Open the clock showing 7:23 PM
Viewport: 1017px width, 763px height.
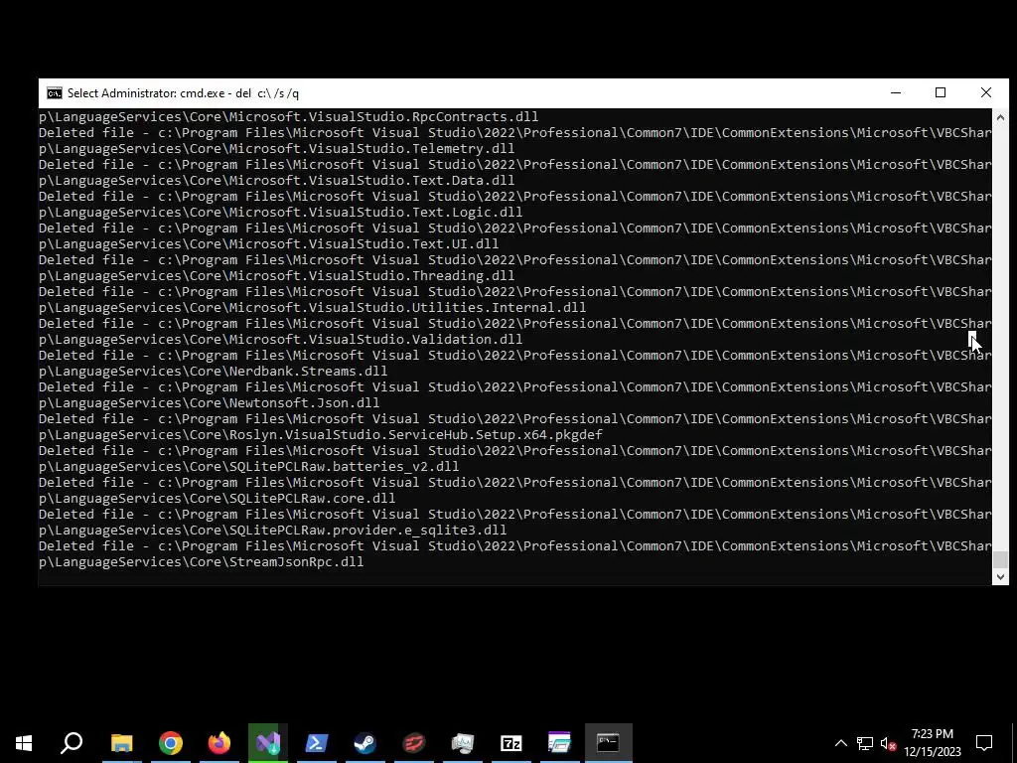tap(932, 743)
